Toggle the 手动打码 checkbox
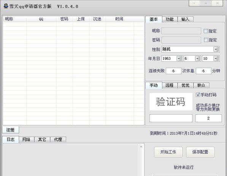 coord(198,95)
